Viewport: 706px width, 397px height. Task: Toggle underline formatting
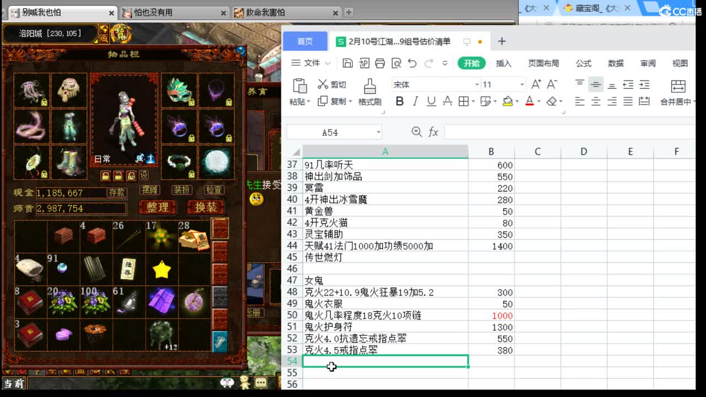(x=431, y=101)
